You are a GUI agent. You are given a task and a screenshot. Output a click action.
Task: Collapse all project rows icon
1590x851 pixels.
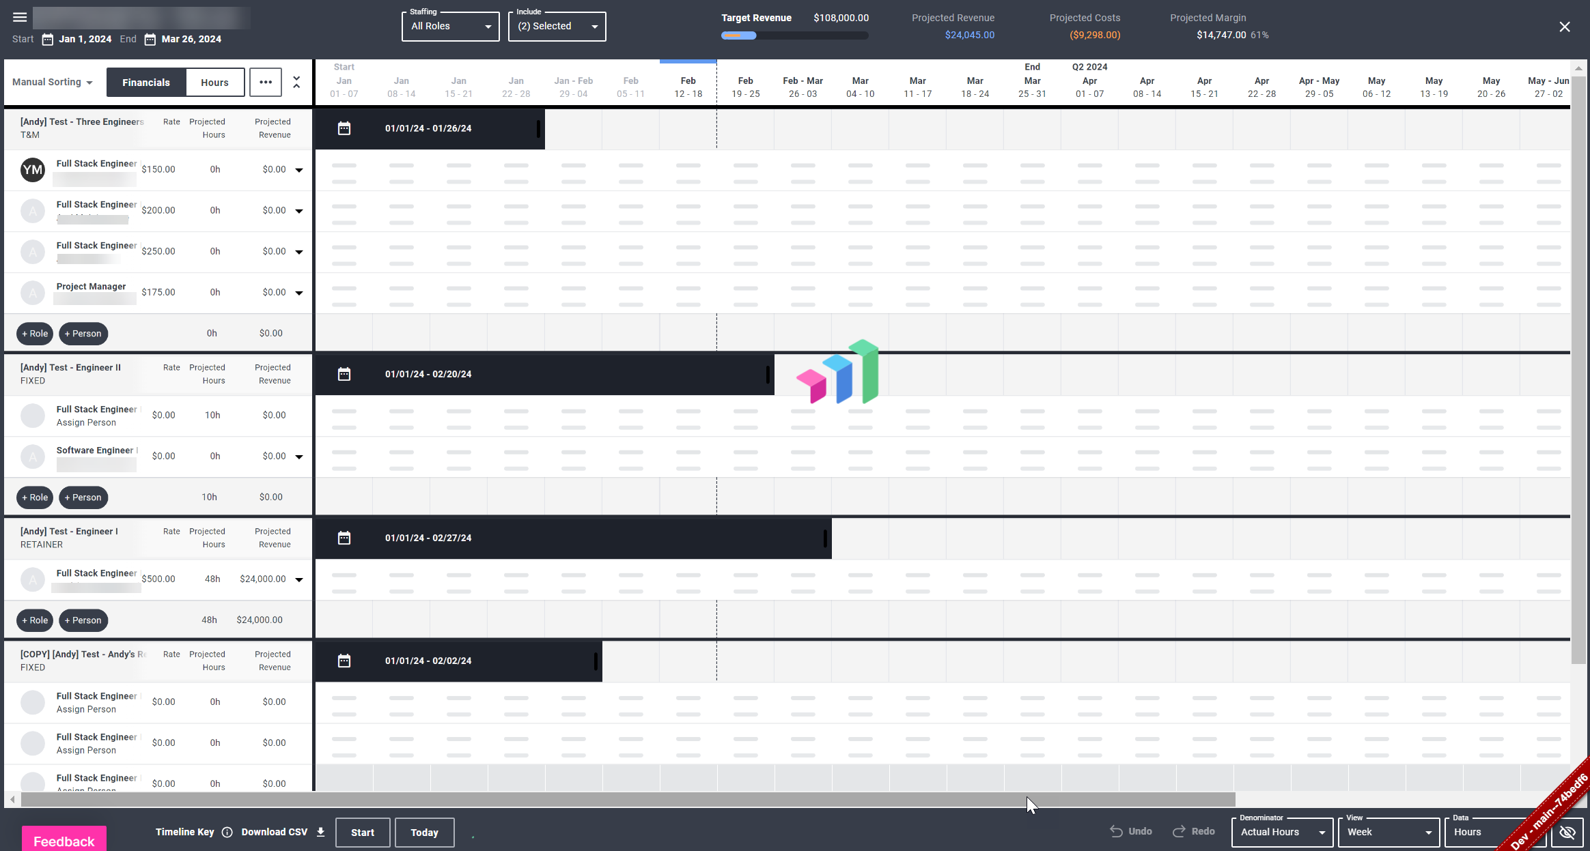pos(296,82)
